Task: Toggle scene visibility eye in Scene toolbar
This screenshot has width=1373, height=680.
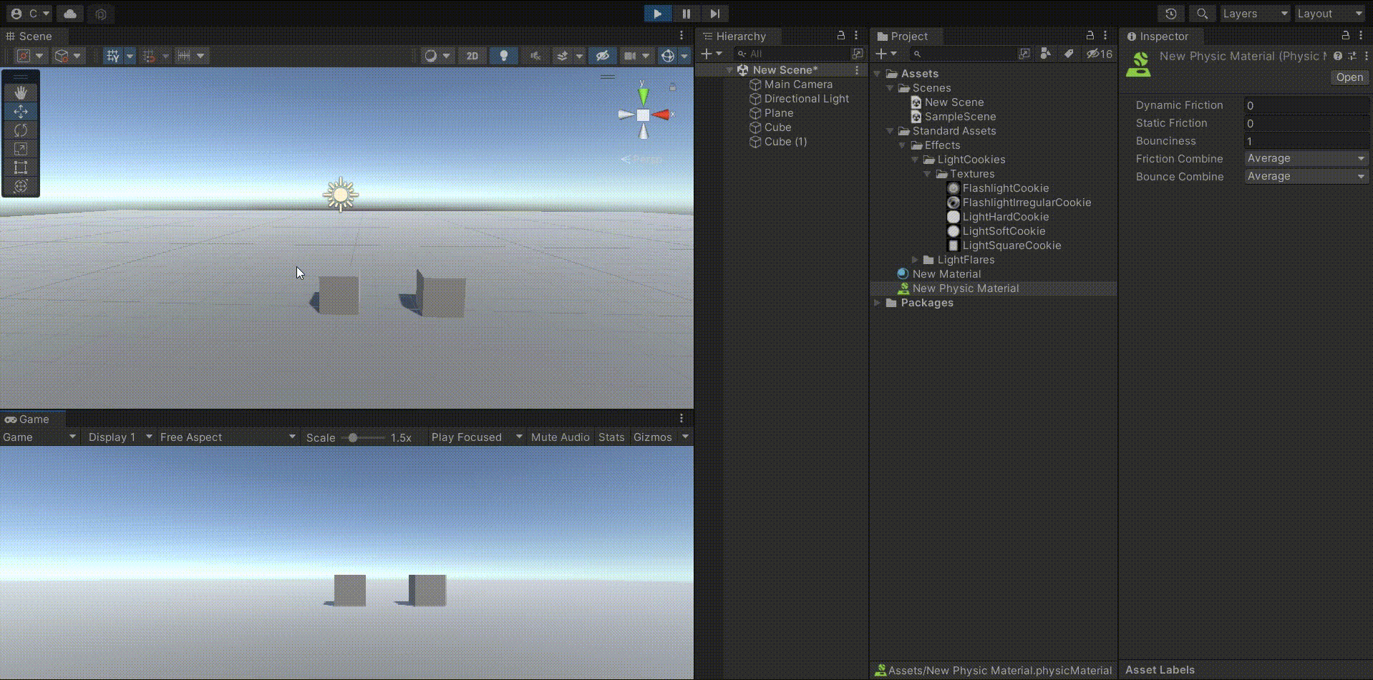Action: point(603,56)
